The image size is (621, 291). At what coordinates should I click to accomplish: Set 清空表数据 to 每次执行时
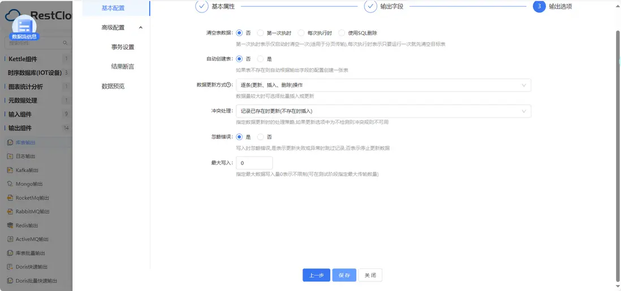(x=301, y=33)
